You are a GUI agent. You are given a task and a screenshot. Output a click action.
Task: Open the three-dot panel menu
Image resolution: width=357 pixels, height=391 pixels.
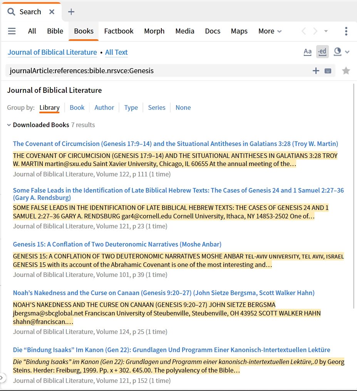(x=346, y=31)
